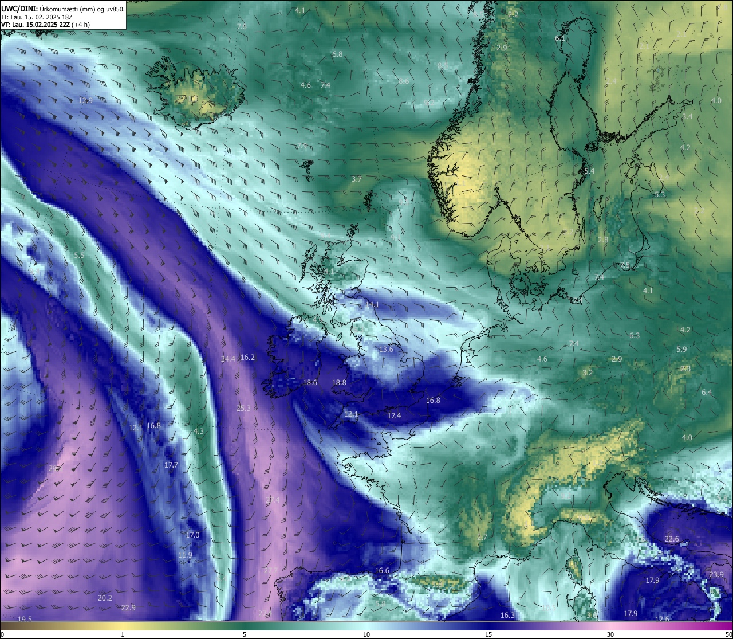
Task: Click the 22.9 value at bottom left
Action: pos(128,607)
